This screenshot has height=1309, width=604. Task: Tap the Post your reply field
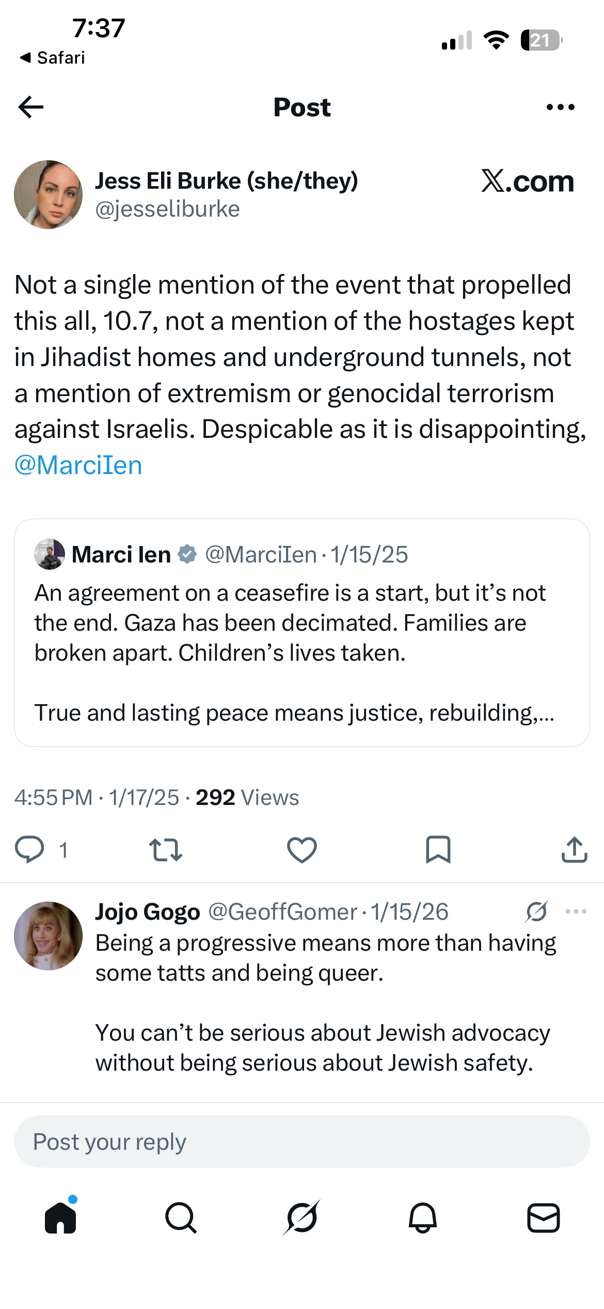pyautogui.click(x=302, y=1141)
